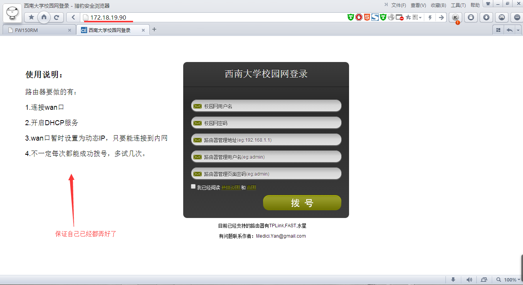Viewport: 523px width, 285px height.
Task: Open the QR code dropdown in address bar
Action: [417, 17]
